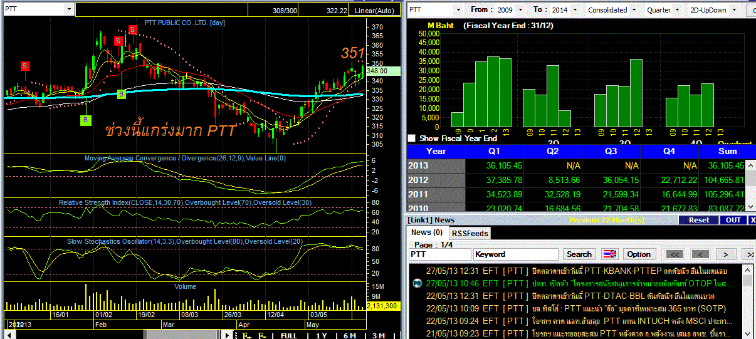The width and height of the screenshot is (756, 339).
Task: Click the Keyword search input field
Action: point(516,254)
